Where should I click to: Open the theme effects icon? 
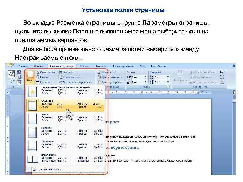click(x=19, y=82)
